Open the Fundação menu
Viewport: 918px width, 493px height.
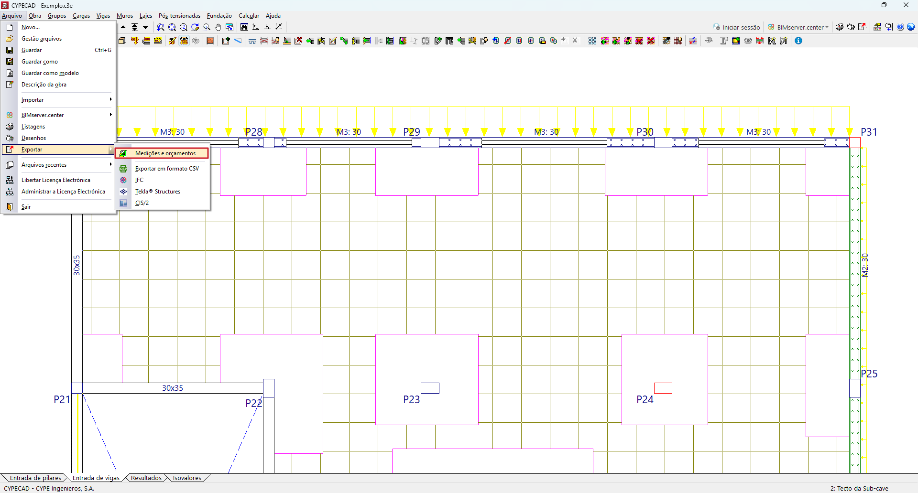(x=219, y=16)
